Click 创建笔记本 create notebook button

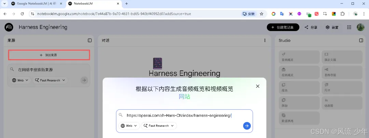pos(283,27)
